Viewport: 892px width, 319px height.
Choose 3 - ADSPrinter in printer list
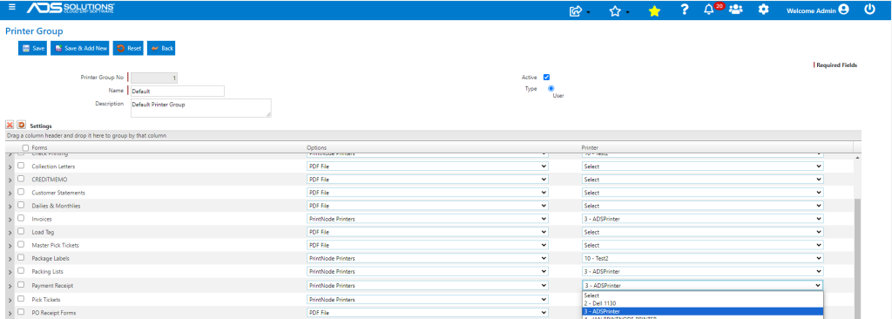pos(703,311)
